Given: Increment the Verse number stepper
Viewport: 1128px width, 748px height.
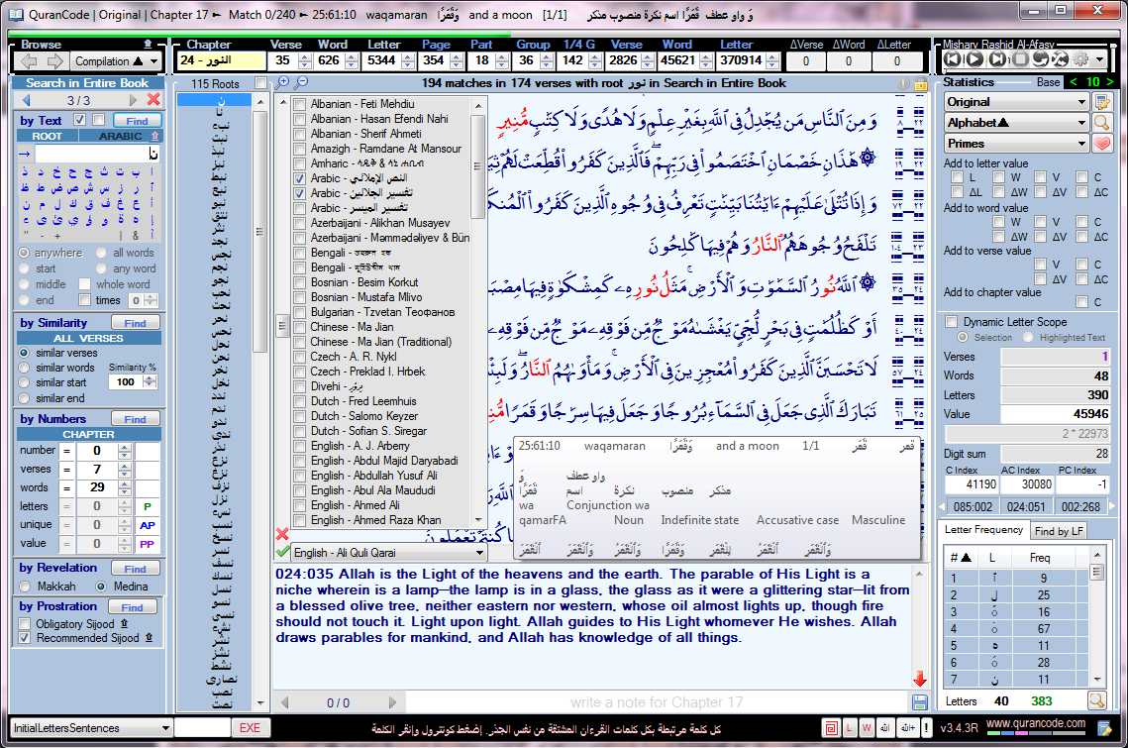Looking at the screenshot, I should point(305,56).
